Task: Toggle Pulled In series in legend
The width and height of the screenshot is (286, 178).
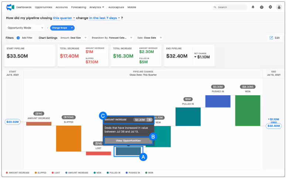Action: tap(113, 173)
